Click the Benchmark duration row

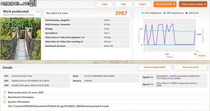pos(87,46)
